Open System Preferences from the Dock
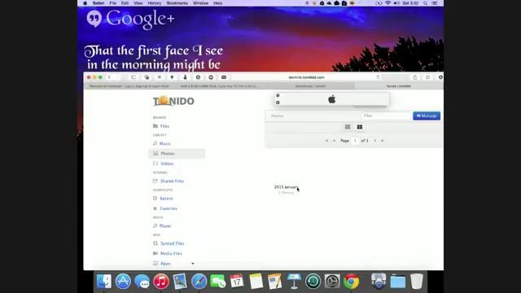The height and width of the screenshot is (293, 521). click(x=332, y=282)
